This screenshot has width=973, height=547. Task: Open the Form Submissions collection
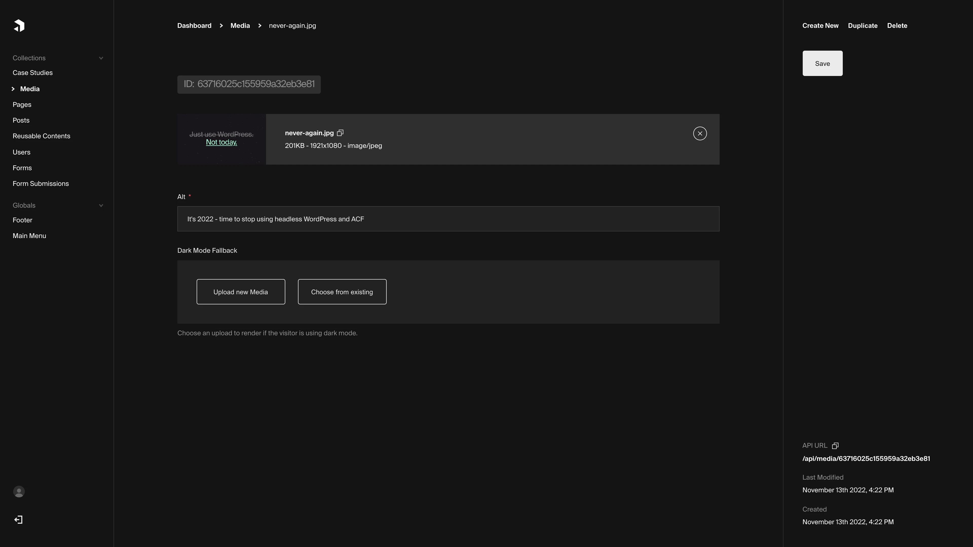tap(41, 183)
